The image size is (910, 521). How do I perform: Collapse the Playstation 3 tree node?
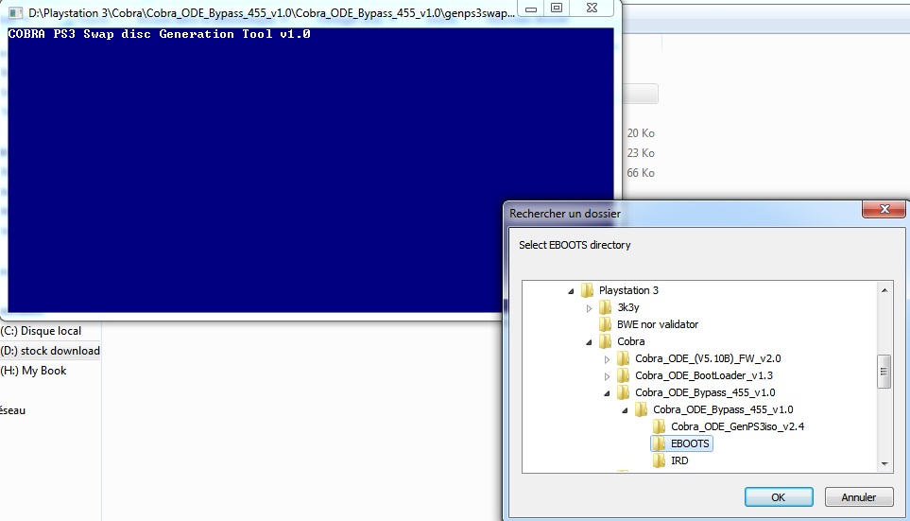coord(571,291)
